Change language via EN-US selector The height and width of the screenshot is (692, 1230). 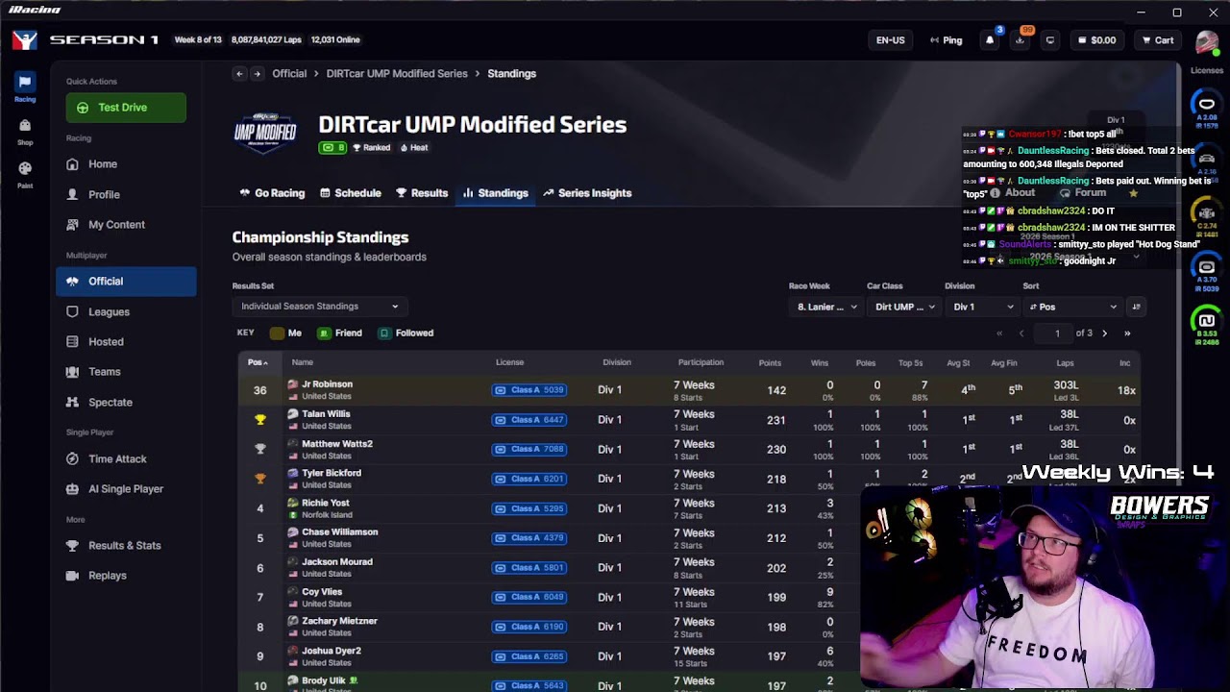click(891, 40)
